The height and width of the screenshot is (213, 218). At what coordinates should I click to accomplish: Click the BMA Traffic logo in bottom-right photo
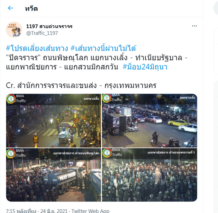107,153
